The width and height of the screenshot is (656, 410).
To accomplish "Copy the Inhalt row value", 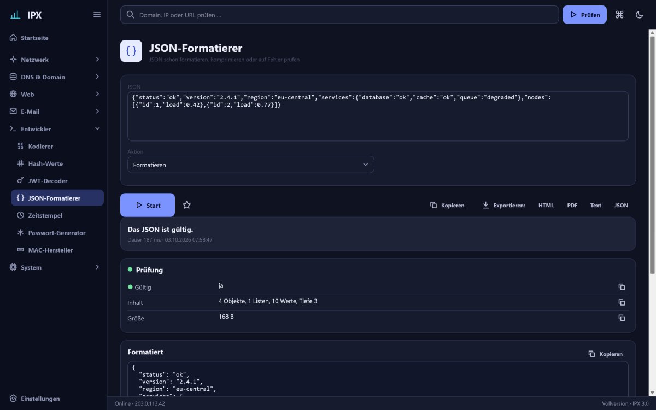I will (622, 302).
